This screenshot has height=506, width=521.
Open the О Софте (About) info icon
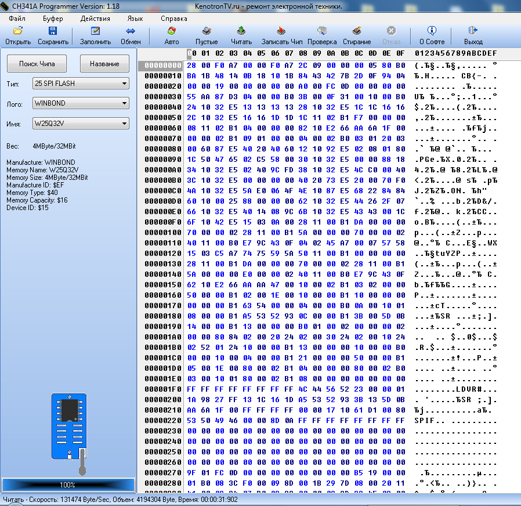pyautogui.click(x=432, y=31)
